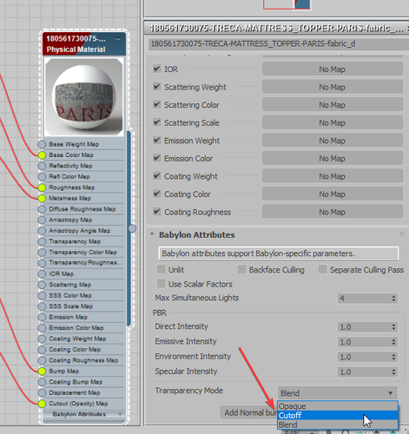Click the Diffuse Roughness Map socket
Screen dimensions: 409x434
(x=42, y=209)
